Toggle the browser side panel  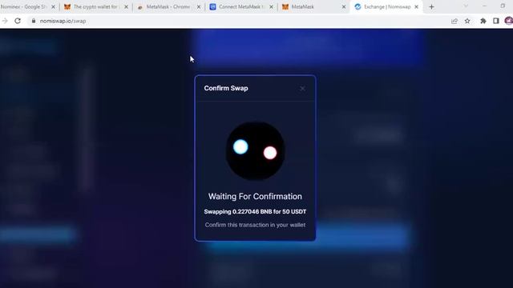(x=496, y=21)
